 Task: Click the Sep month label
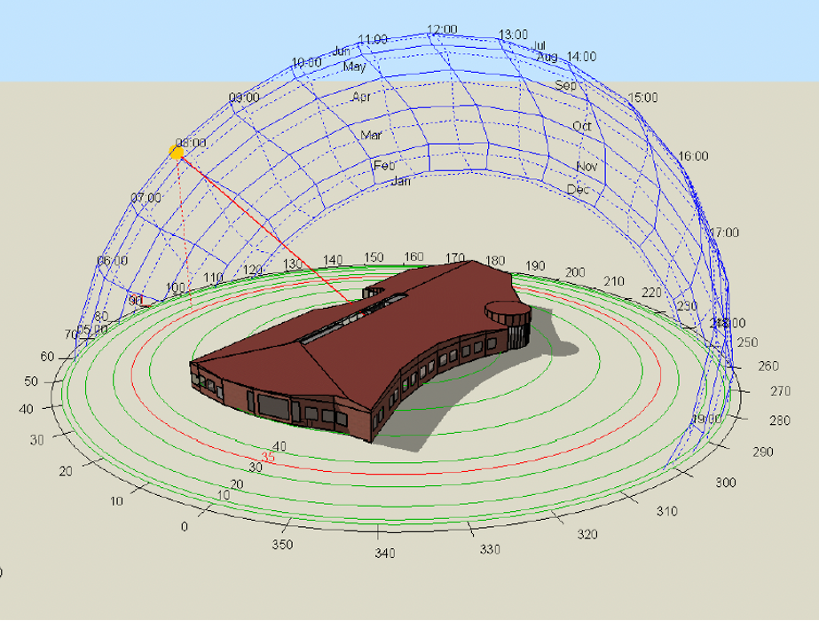pos(566,85)
